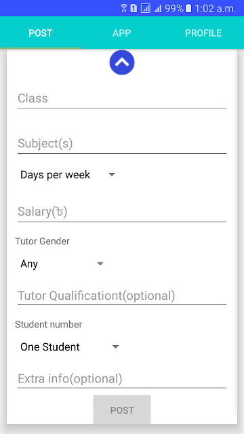Screen dimensions: 244x434
Task: Tap the mobile signal strength icon
Action: pyautogui.click(x=157, y=9)
